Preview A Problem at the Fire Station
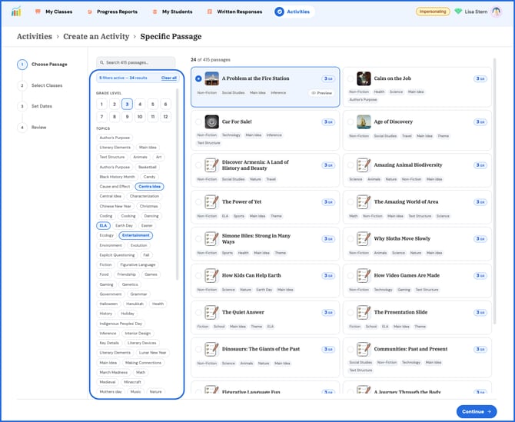Viewport: 515px width, 422px height. [321, 93]
